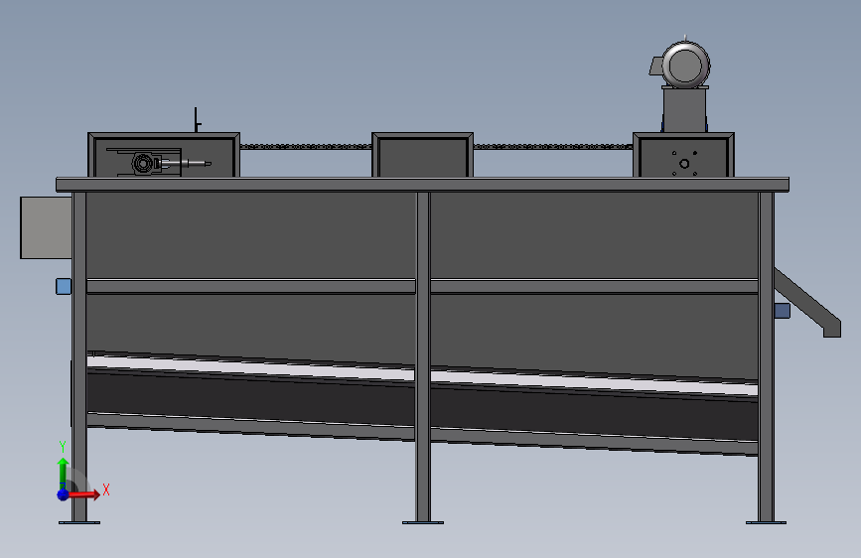
Task: Select the light gray box on left side
Action: click(46, 227)
